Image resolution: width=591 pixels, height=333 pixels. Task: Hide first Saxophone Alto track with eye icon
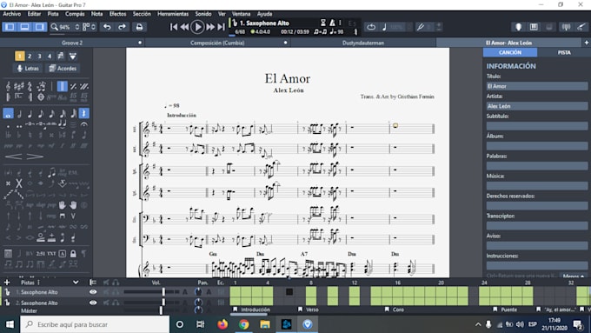(x=93, y=292)
